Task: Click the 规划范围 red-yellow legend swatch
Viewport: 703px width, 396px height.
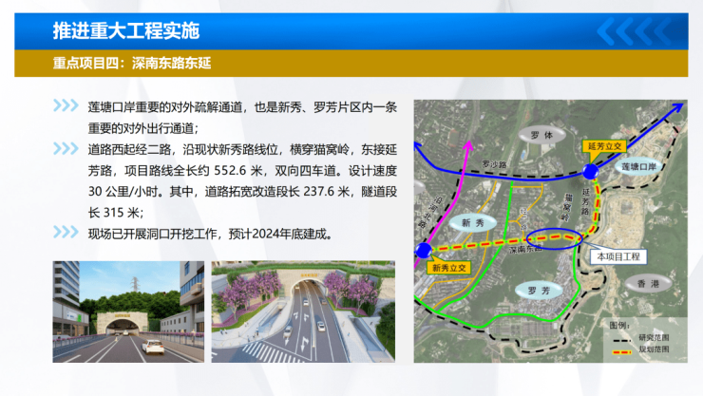Action: (x=622, y=352)
